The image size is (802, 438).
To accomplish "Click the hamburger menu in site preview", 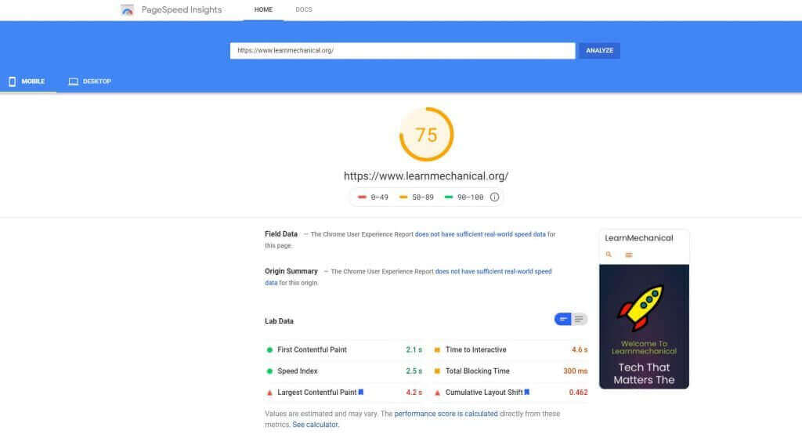I will point(629,255).
